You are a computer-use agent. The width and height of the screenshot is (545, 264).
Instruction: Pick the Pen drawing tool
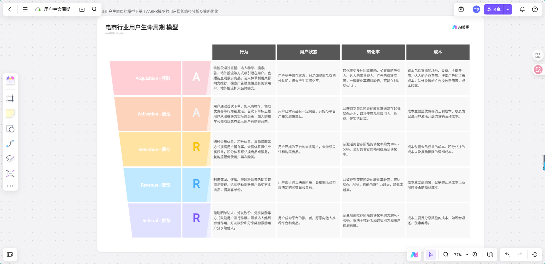coord(10,159)
